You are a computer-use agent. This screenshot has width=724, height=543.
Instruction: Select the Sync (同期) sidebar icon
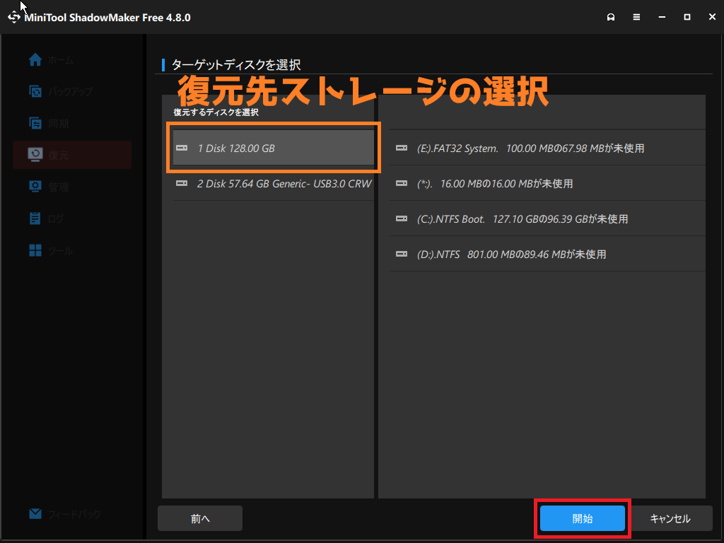[x=35, y=123]
